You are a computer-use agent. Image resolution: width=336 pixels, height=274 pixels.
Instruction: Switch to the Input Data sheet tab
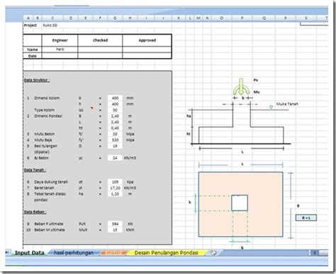pyautogui.click(x=29, y=253)
